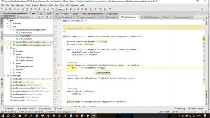Open the notification center icon
This screenshot has width=210, height=118.
tap(205, 116)
